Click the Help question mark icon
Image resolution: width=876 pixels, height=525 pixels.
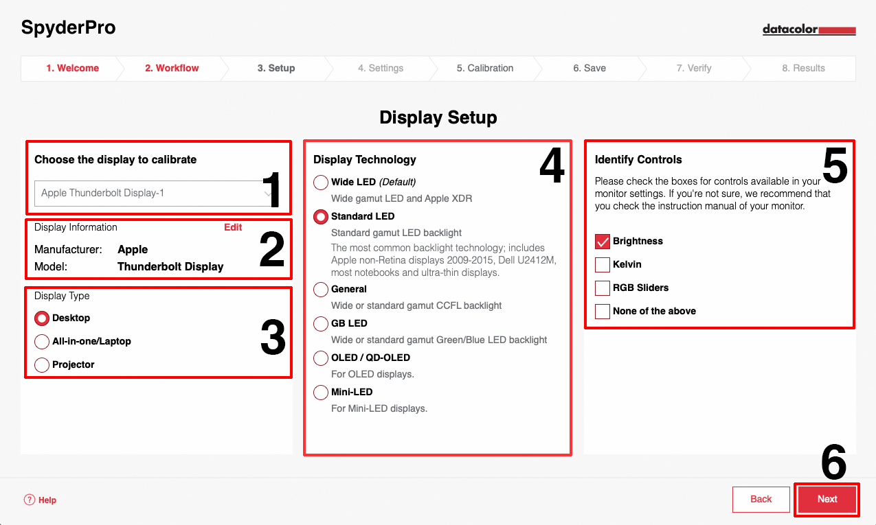29,500
